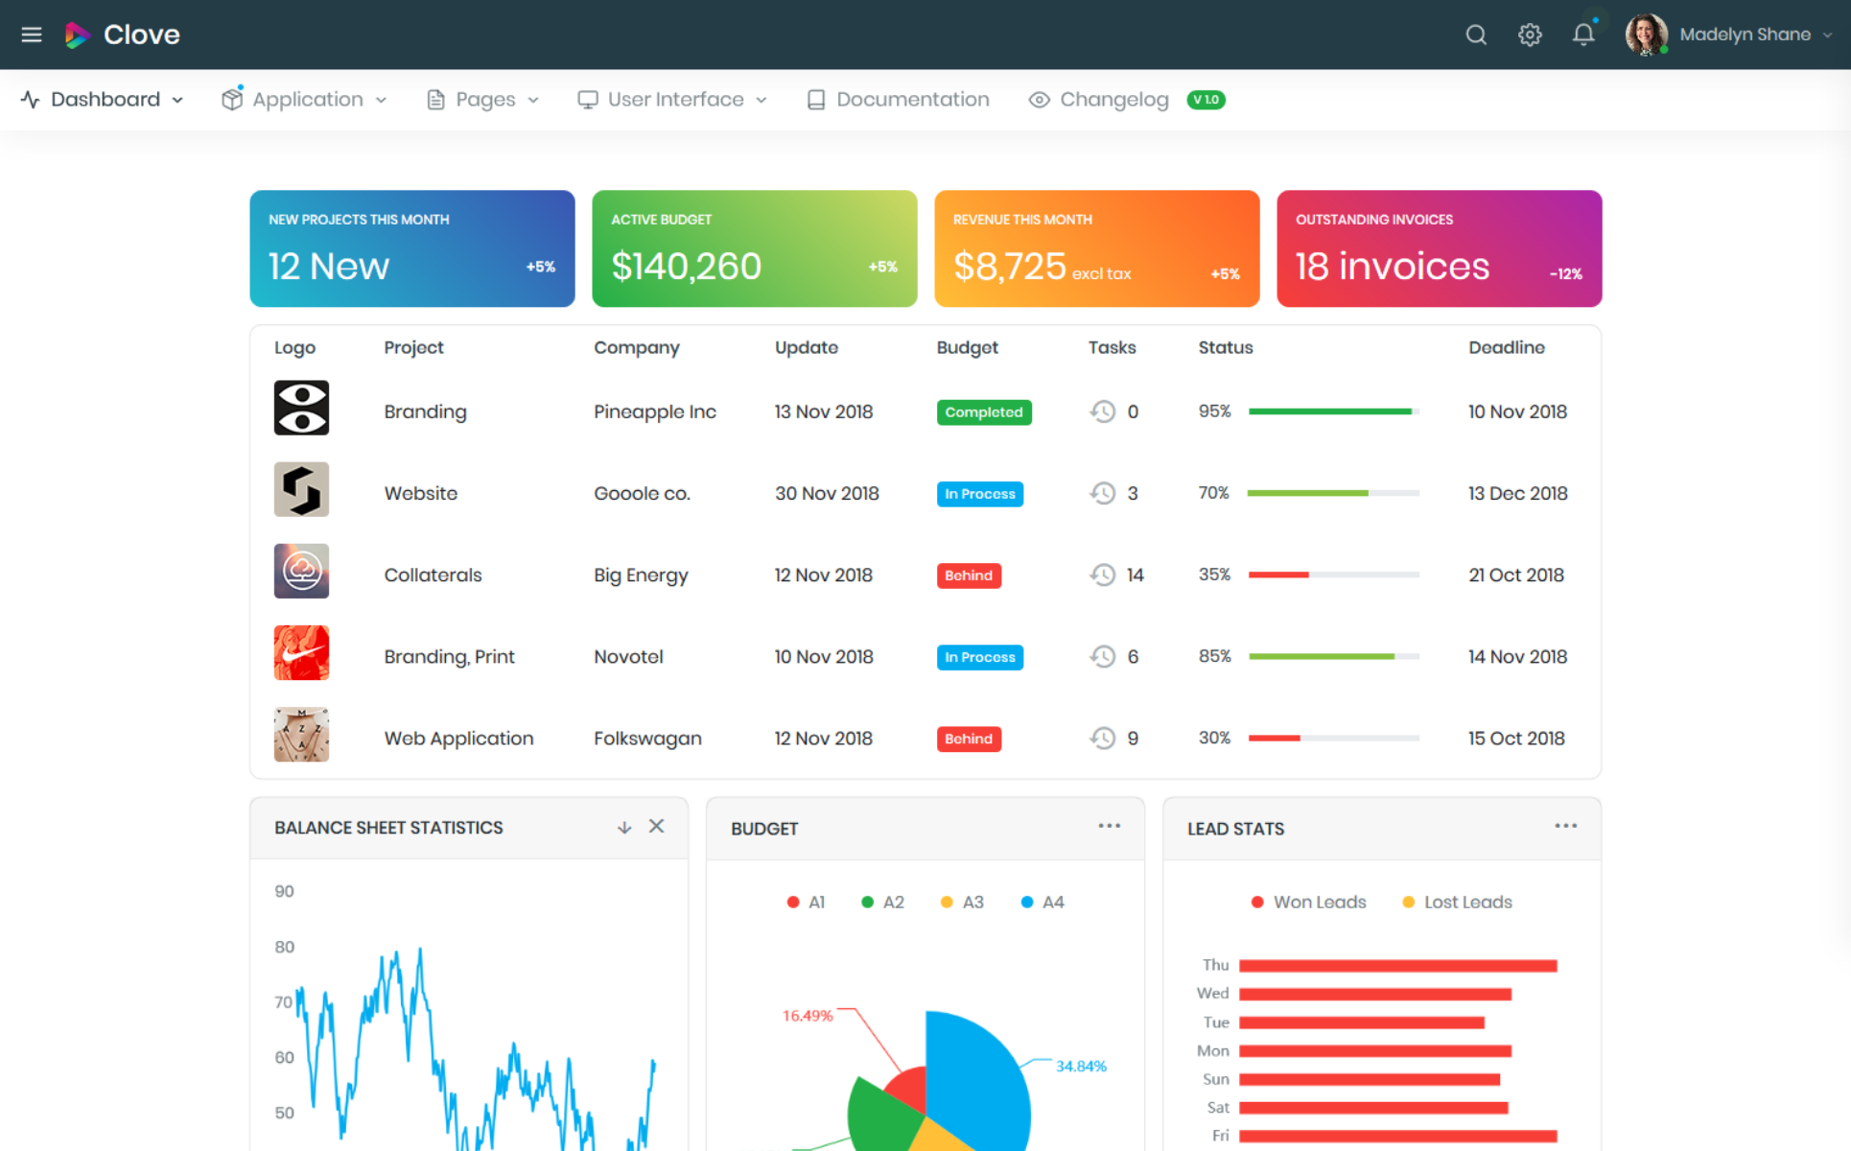This screenshot has width=1851, height=1151.
Task: Click the Gooole co. logo thumbnail
Action: (301, 489)
